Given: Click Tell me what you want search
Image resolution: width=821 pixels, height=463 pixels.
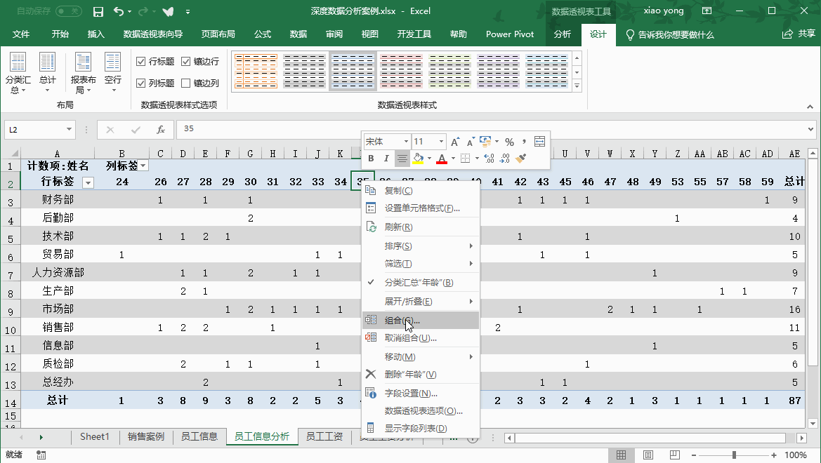Looking at the screenshot, I should (x=670, y=34).
